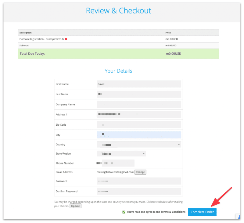This screenshot has height=223, width=244.
Task: Hit Update to recalculate tax
Action: pyautogui.click(x=75, y=206)
